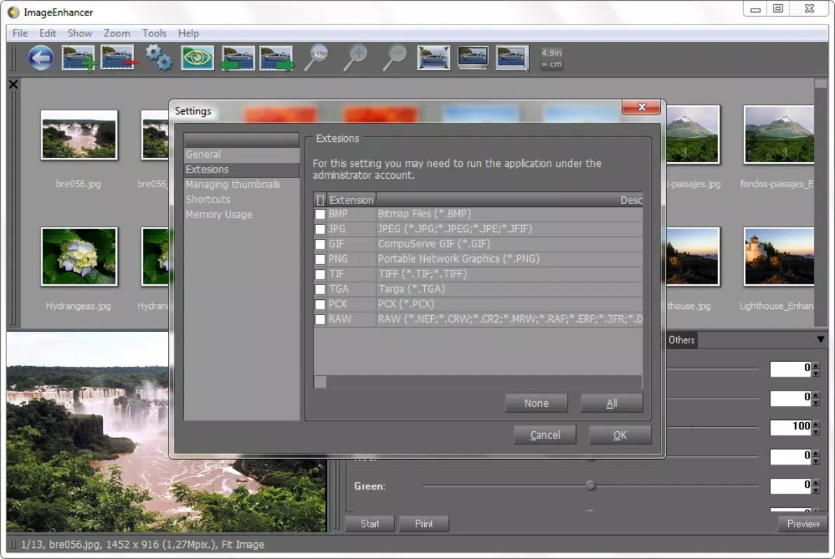Click the spinner beside the Green value field
The width and height of the screenshot is (835, 559).
(816, 486)
